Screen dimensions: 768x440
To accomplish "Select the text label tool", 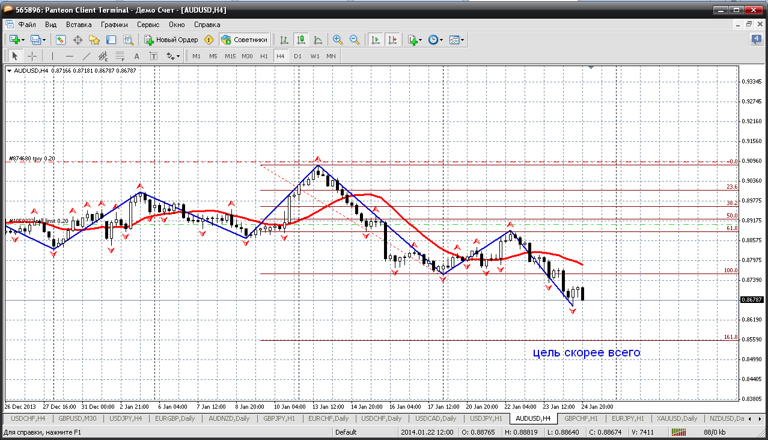I will tap(136, 56).
